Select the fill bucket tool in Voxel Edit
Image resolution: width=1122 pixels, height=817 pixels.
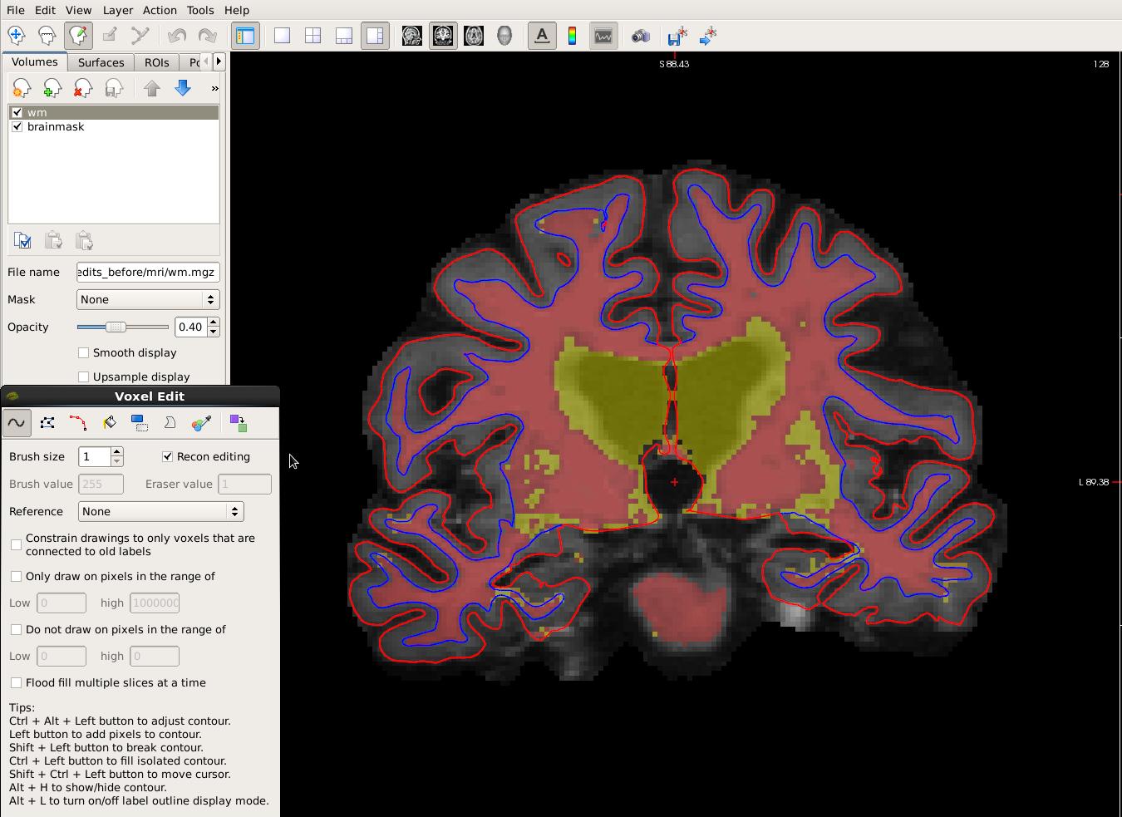(109, 423)
